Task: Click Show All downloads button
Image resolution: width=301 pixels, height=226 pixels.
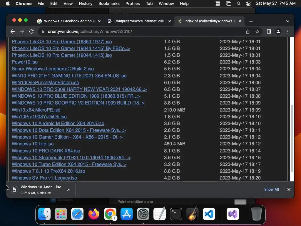Action: [271, 190]
